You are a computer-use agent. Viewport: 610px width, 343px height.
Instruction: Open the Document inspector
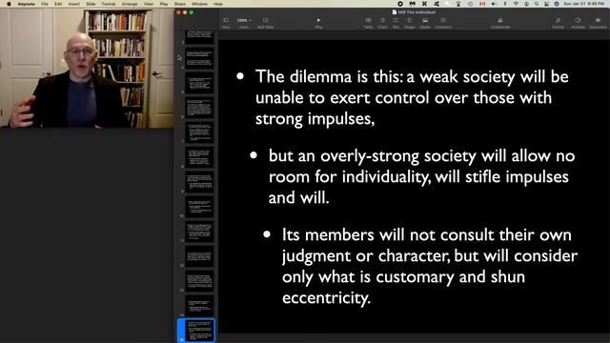(598, 23)
